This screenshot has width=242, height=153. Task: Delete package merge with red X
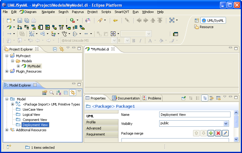click(218, 133)
